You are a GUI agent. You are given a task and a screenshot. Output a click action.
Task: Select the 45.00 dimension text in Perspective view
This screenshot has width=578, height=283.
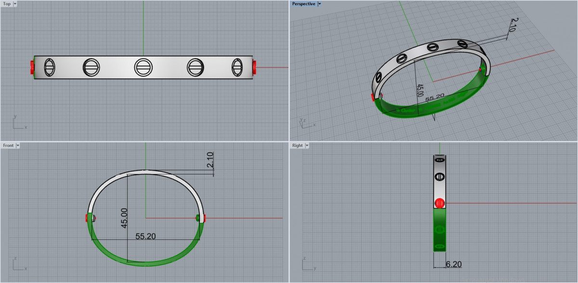tap(420, 91)
